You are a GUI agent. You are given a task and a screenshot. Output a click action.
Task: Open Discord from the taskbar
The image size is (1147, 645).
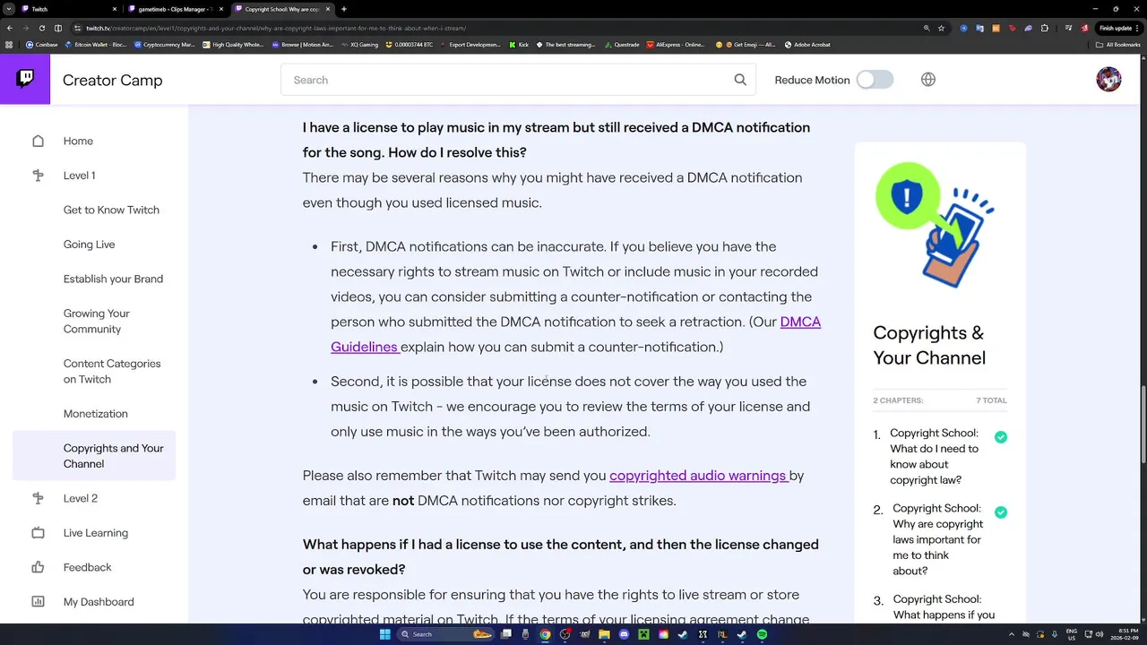pyautogui.click(x=624, y=634)
